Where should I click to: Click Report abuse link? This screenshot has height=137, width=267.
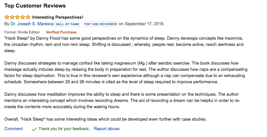(107, 129)
